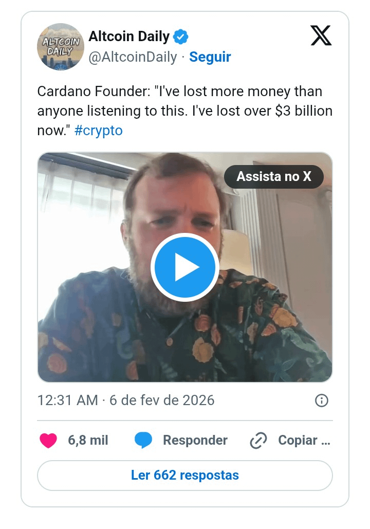Click the Seguir follow link
The width and height of the screenshot is (370, 529).
coord(210,57)
